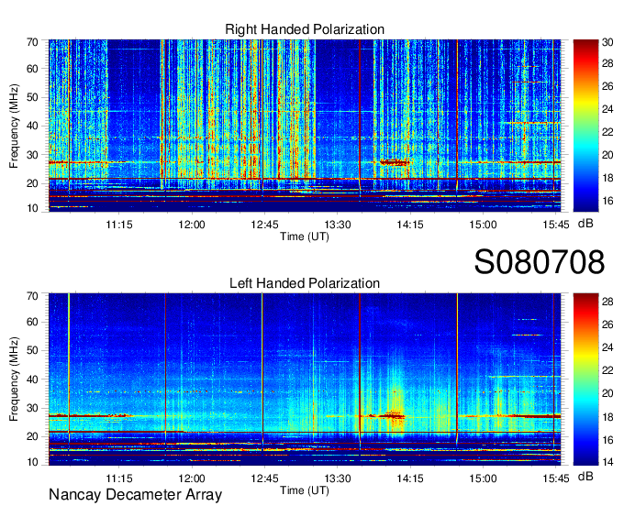Image resolution: width=624 pixels, height=506 pixels.
Task: Click the S080708 observation label
Action: [540, 262]
